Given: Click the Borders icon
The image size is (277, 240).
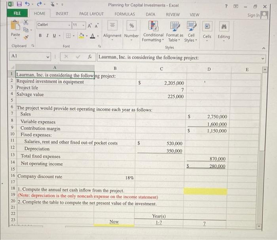Looking at the screenshot, I should click(68, 36).
